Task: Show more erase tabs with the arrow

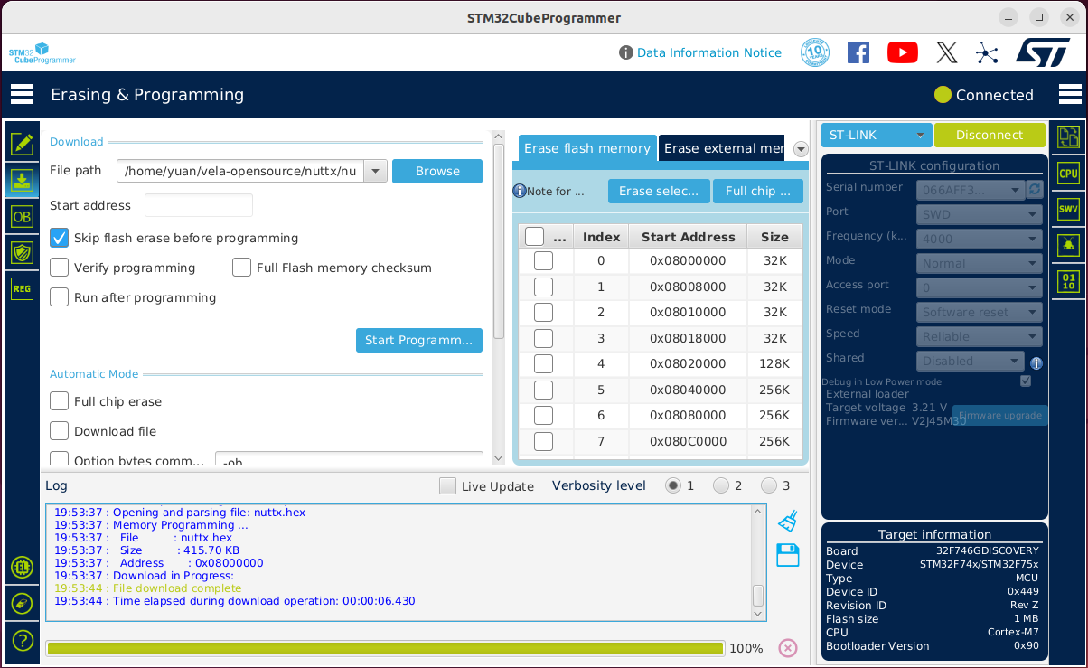Action: click(801, 149)
